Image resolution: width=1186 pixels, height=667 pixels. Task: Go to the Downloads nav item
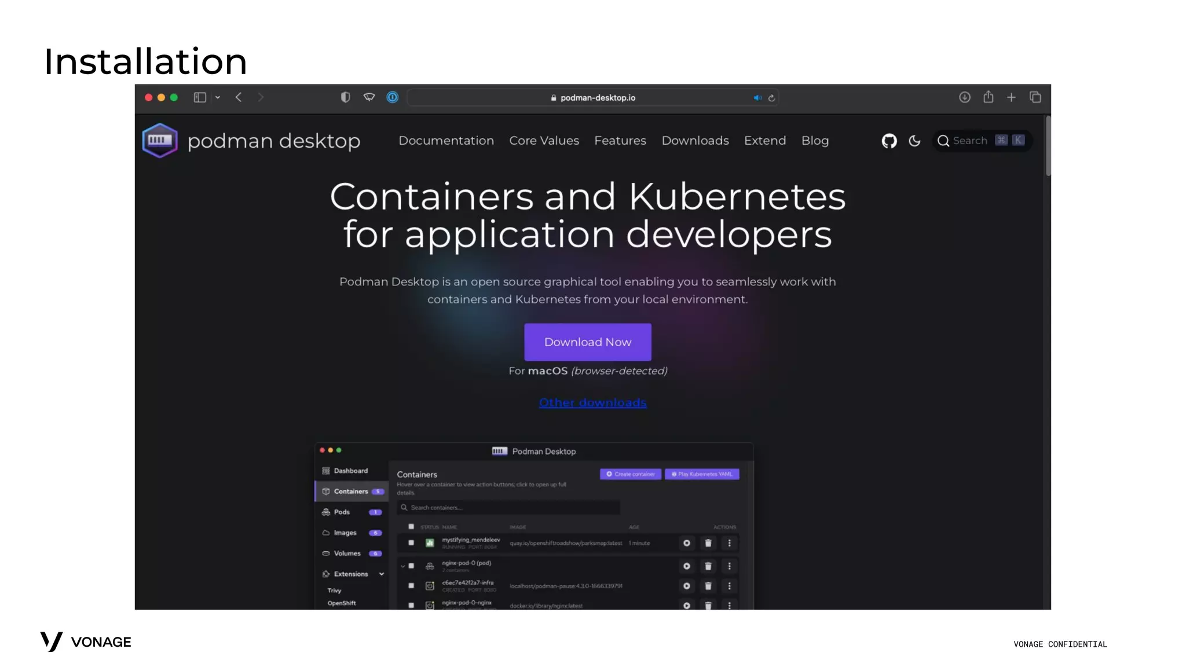[695, 141]
